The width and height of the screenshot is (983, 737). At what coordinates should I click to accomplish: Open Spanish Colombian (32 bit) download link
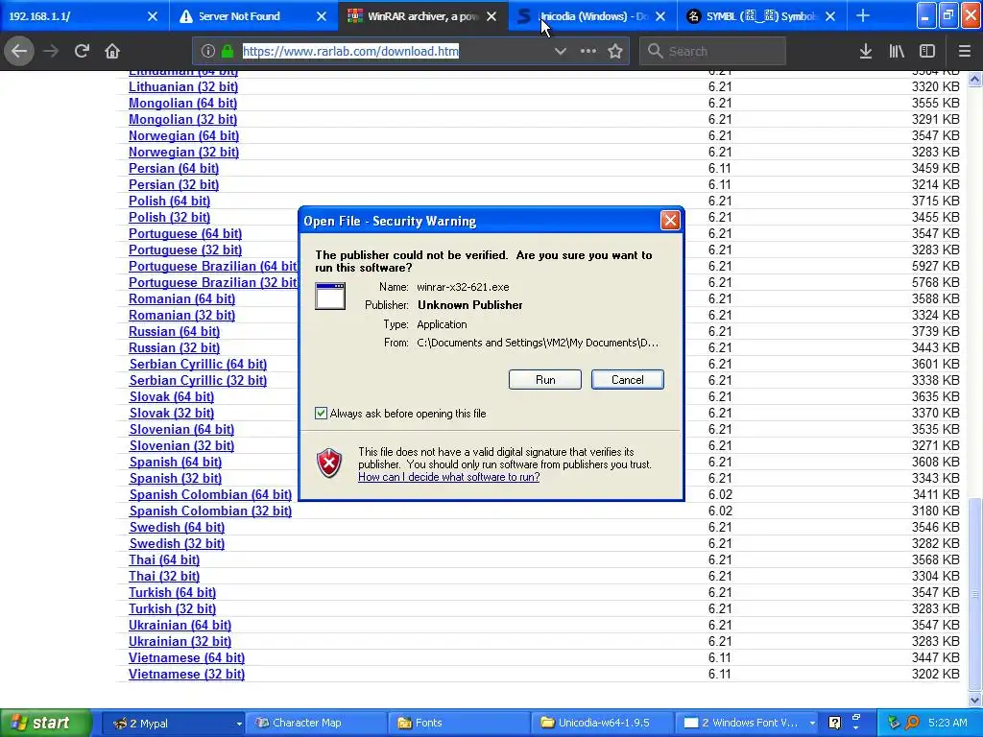(210, 511)
